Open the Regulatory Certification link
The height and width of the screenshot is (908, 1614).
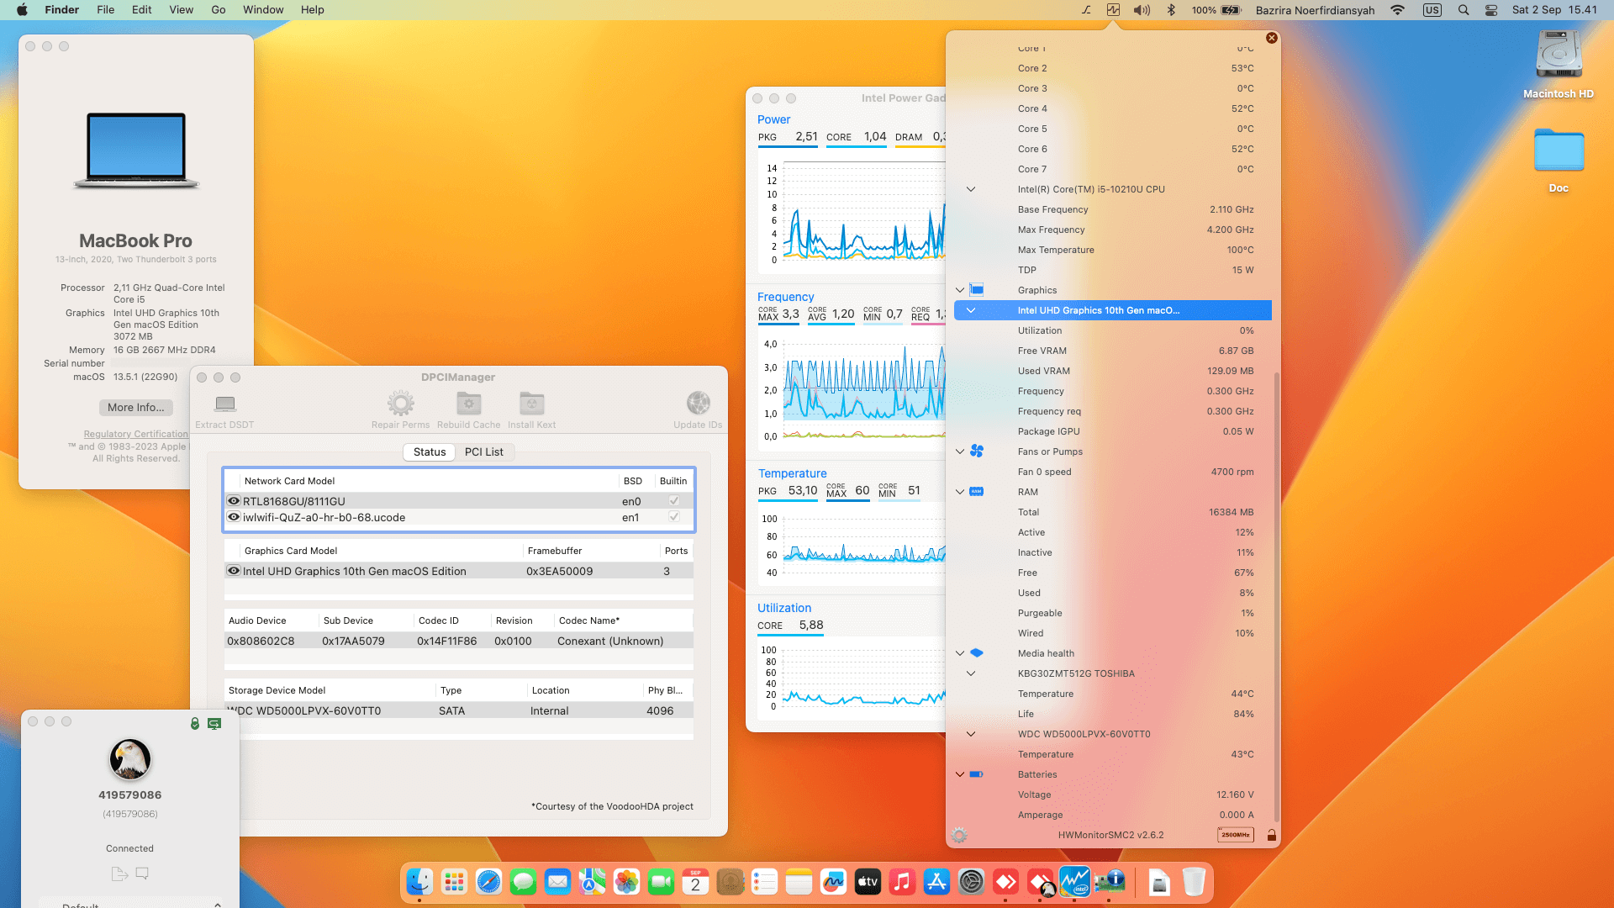tap(135, 434)
